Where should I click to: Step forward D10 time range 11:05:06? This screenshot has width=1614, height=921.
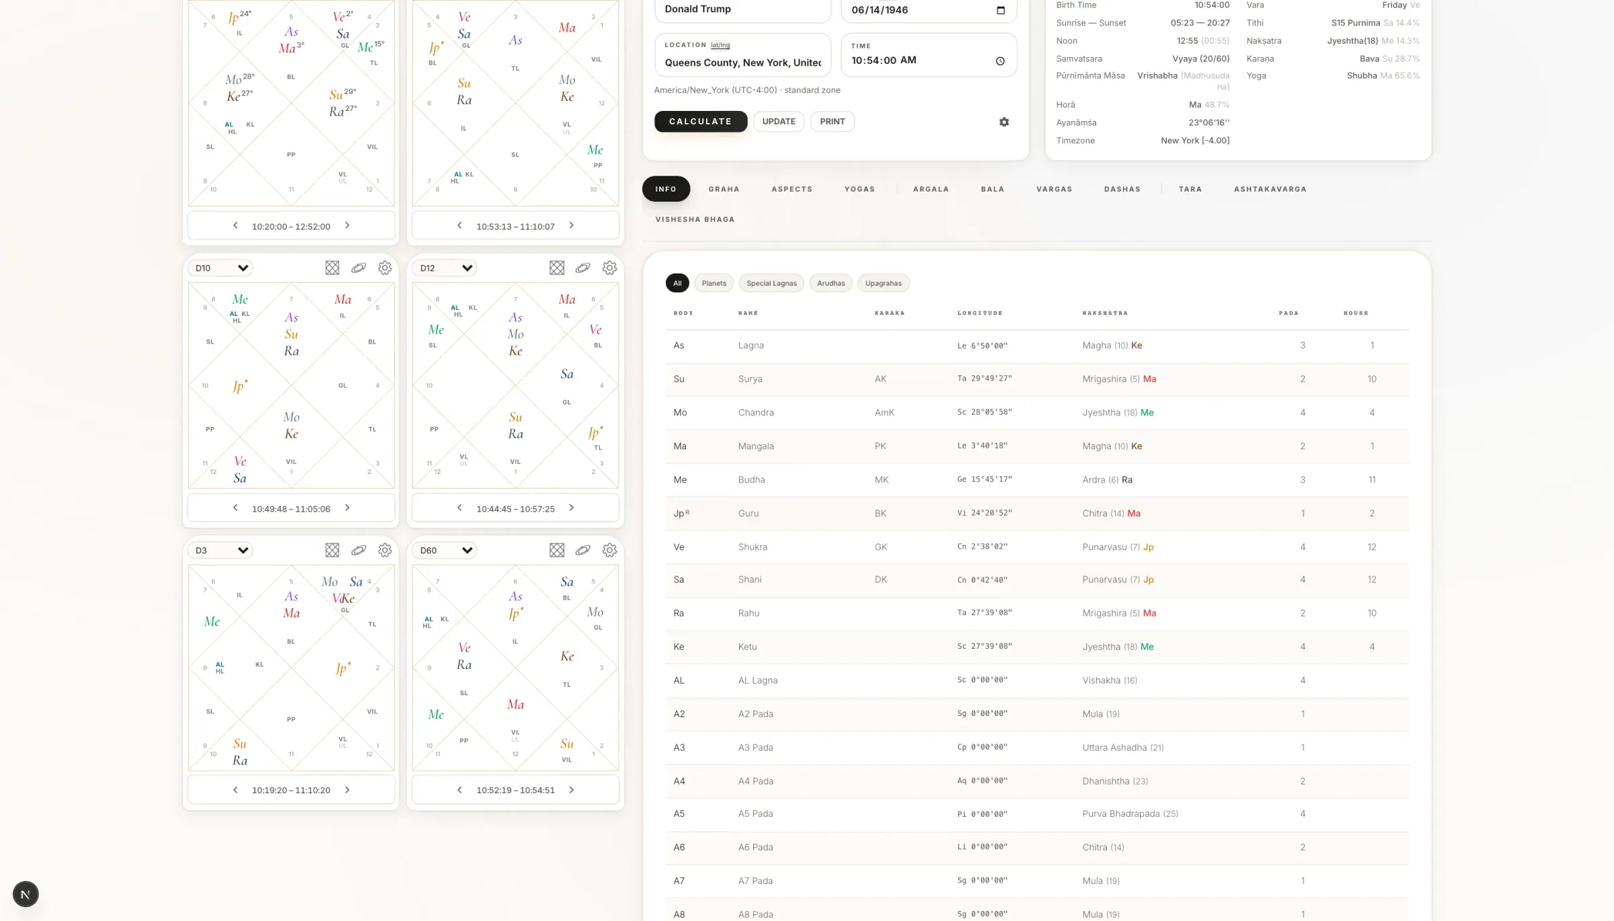(348, 508)
